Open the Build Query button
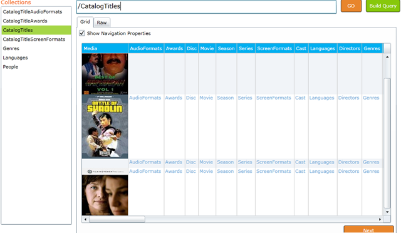The height and width of the screenshot is (233, 401). click(383, 6)
